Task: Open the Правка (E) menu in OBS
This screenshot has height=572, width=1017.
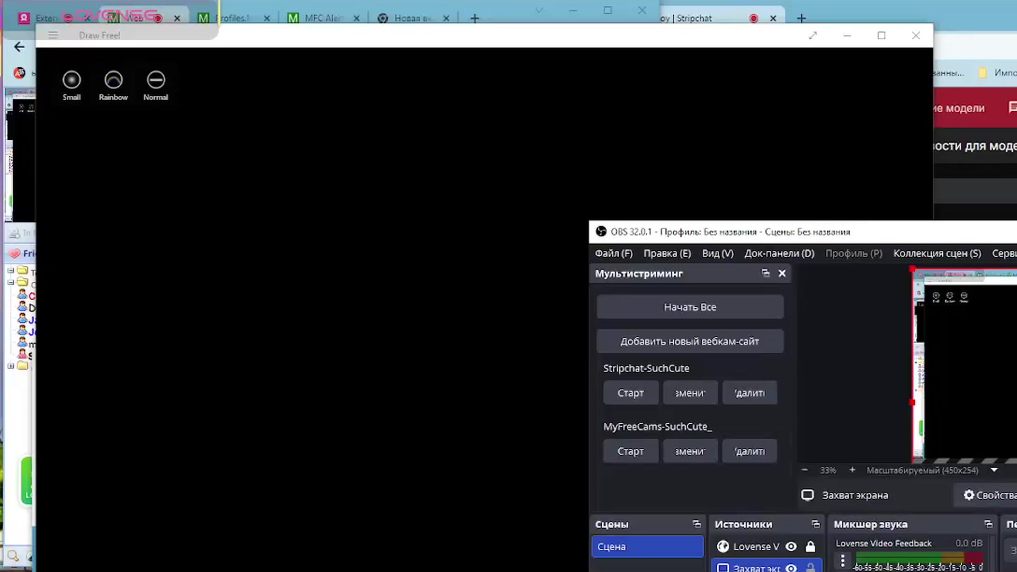Action: pos(667,253)
